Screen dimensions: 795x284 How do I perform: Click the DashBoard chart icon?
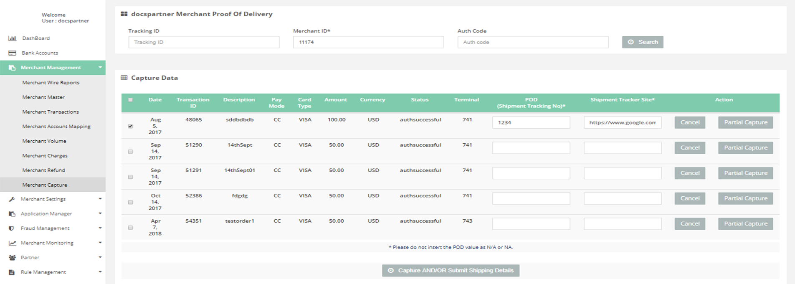tap(12, 38)
